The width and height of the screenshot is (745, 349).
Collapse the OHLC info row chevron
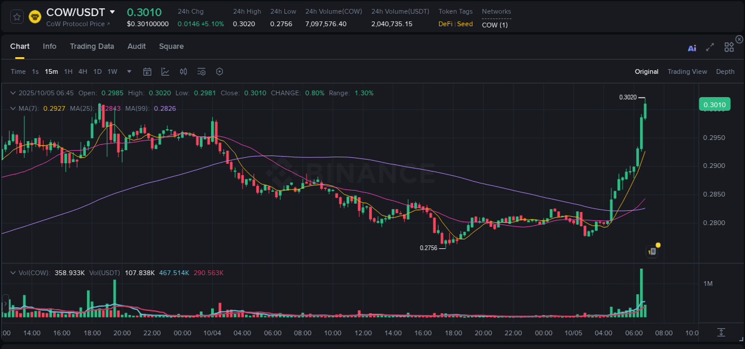13,93
